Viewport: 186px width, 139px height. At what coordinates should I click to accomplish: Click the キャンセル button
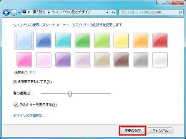click(x=160, y=131)
